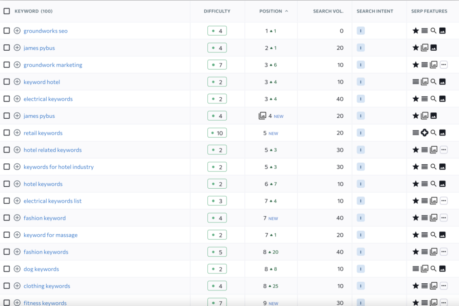Click the plus icon beside keyword hotel
The height and width of the screenshot is (306, 459).
click(x=17, y=82)
